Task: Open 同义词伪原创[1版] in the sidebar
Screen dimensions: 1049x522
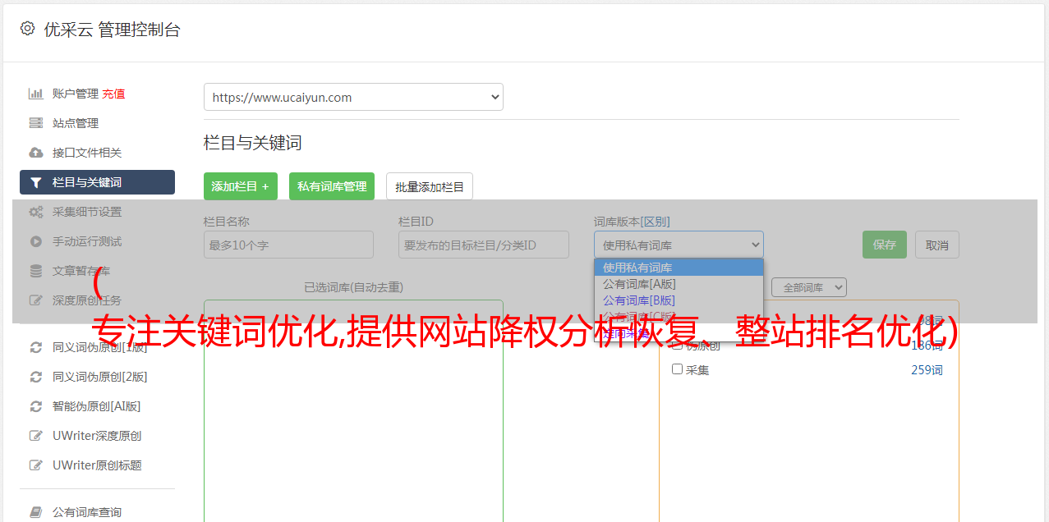Action: pos(100,347)
